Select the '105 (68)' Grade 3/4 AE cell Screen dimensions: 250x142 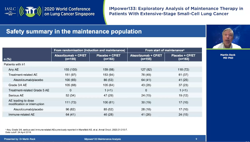[x=70, y=85]
